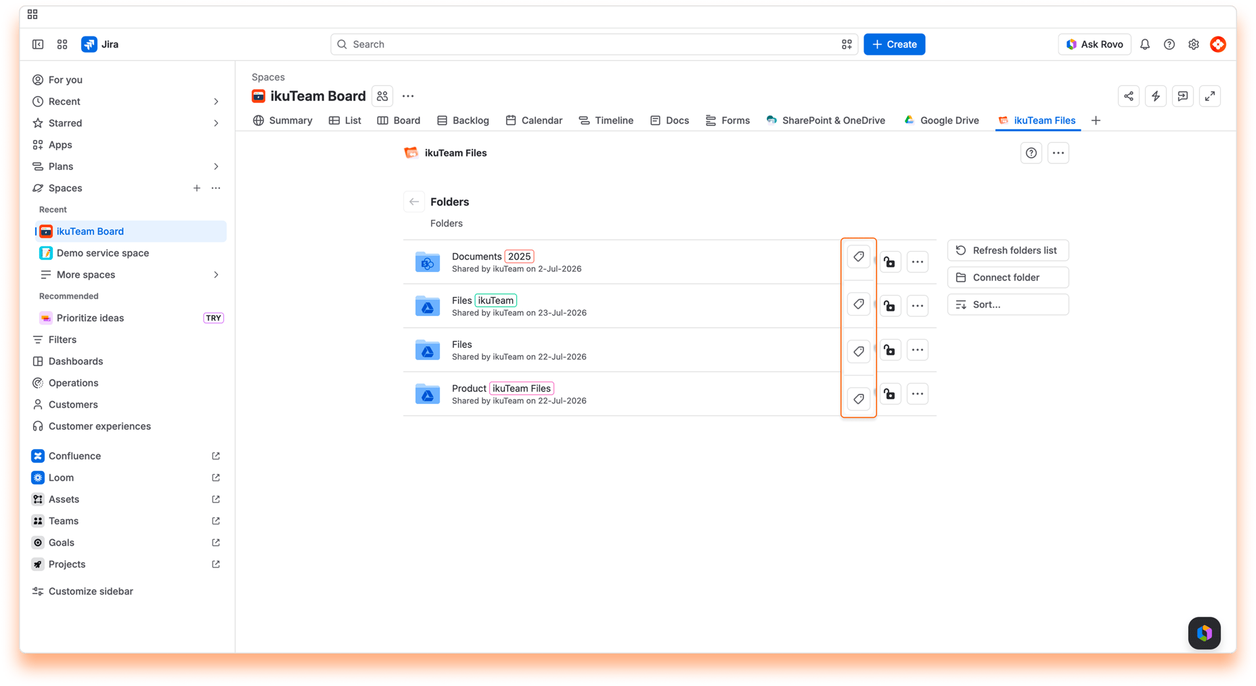Click the tag icon for Product ikuTeam Files folder

click(859, 399)
